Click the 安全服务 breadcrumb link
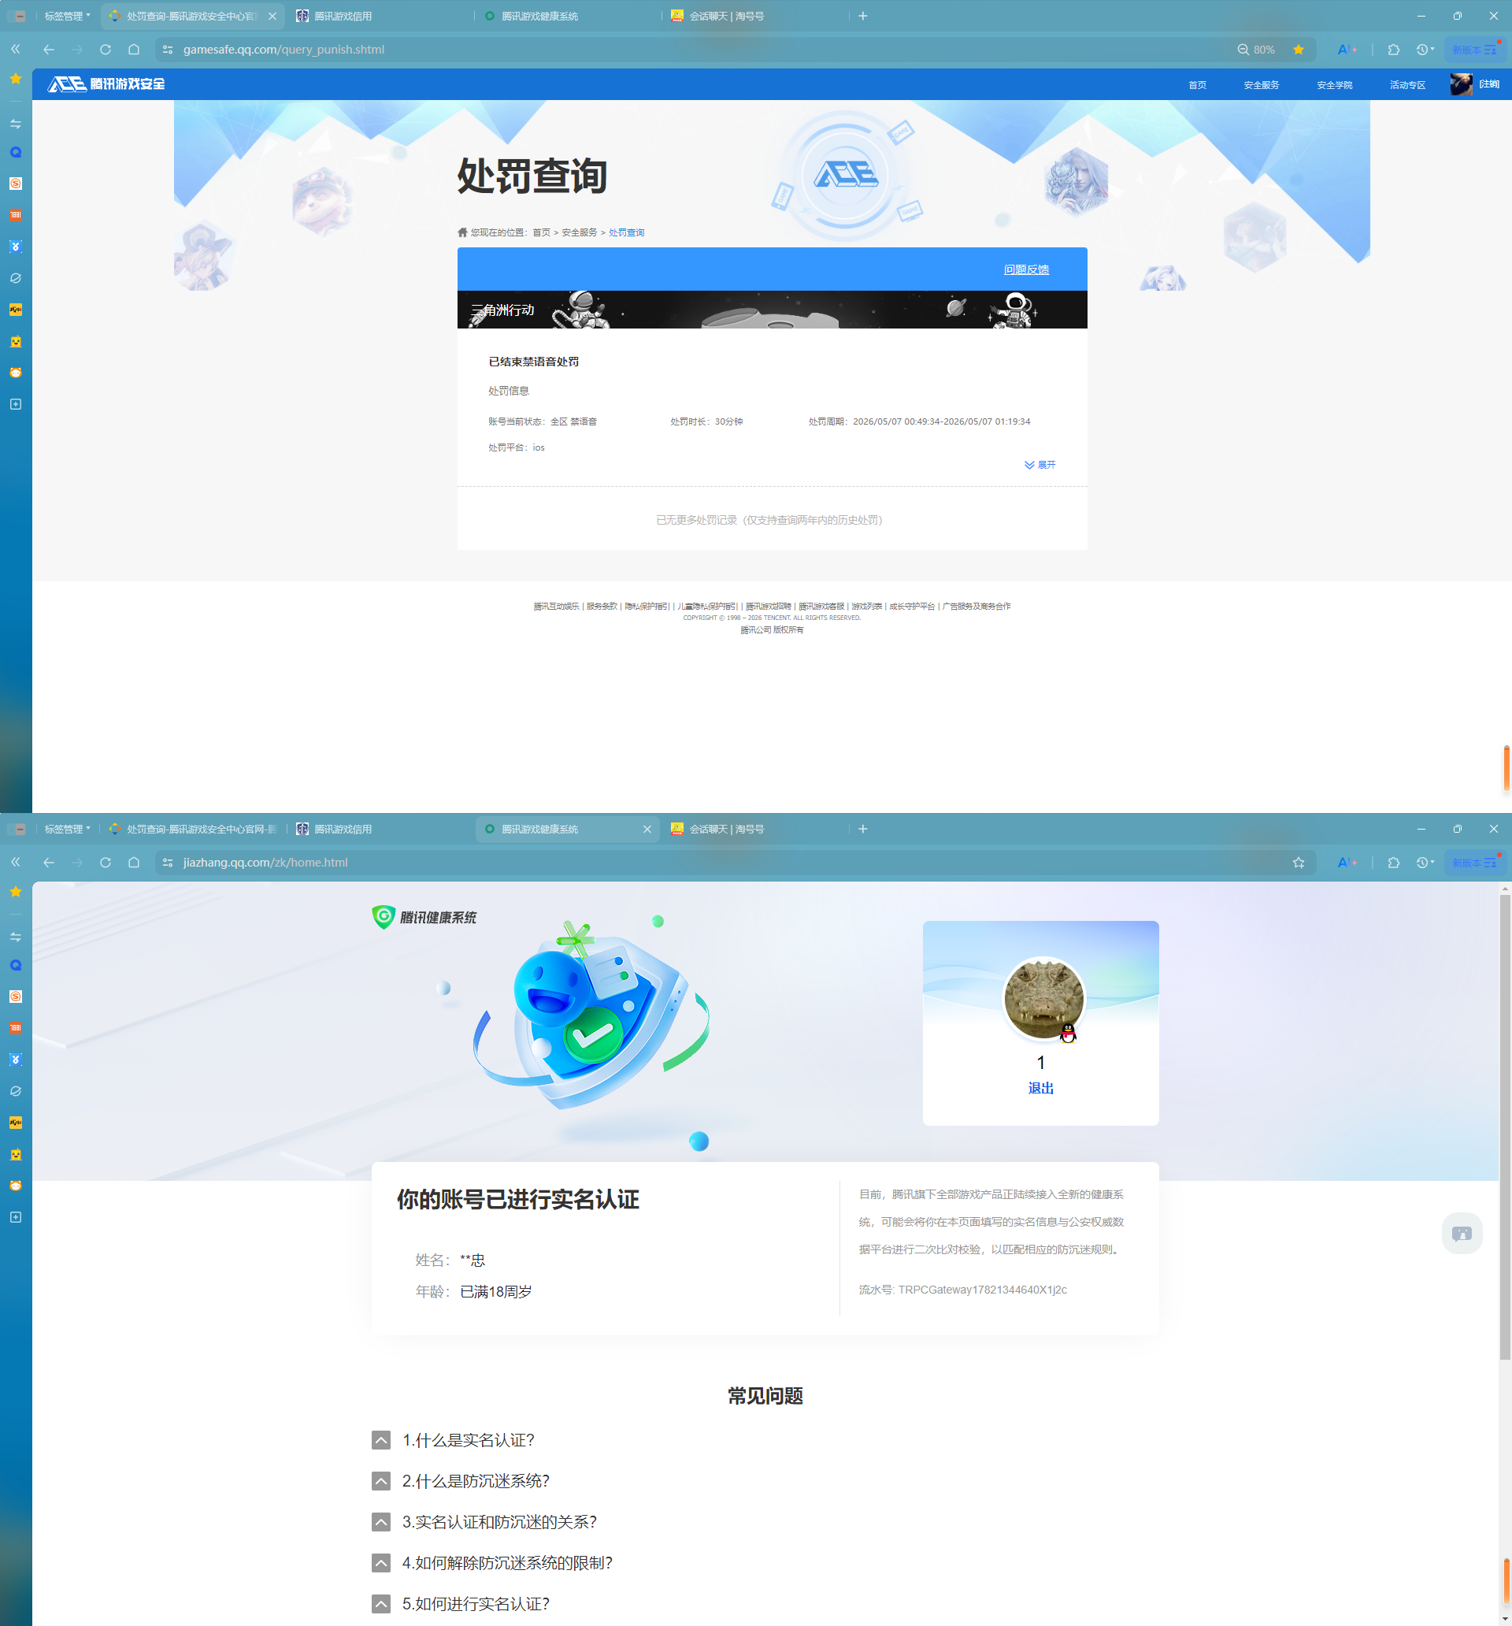Viewport: 1512px width, 1626px height. pos(579,232)
